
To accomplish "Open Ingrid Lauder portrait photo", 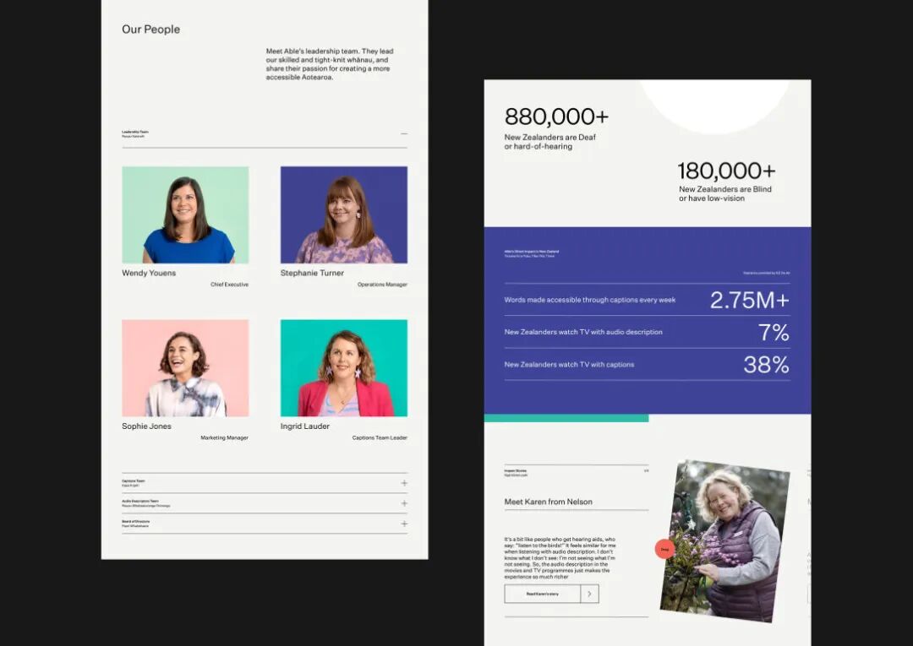I will 344,368.
